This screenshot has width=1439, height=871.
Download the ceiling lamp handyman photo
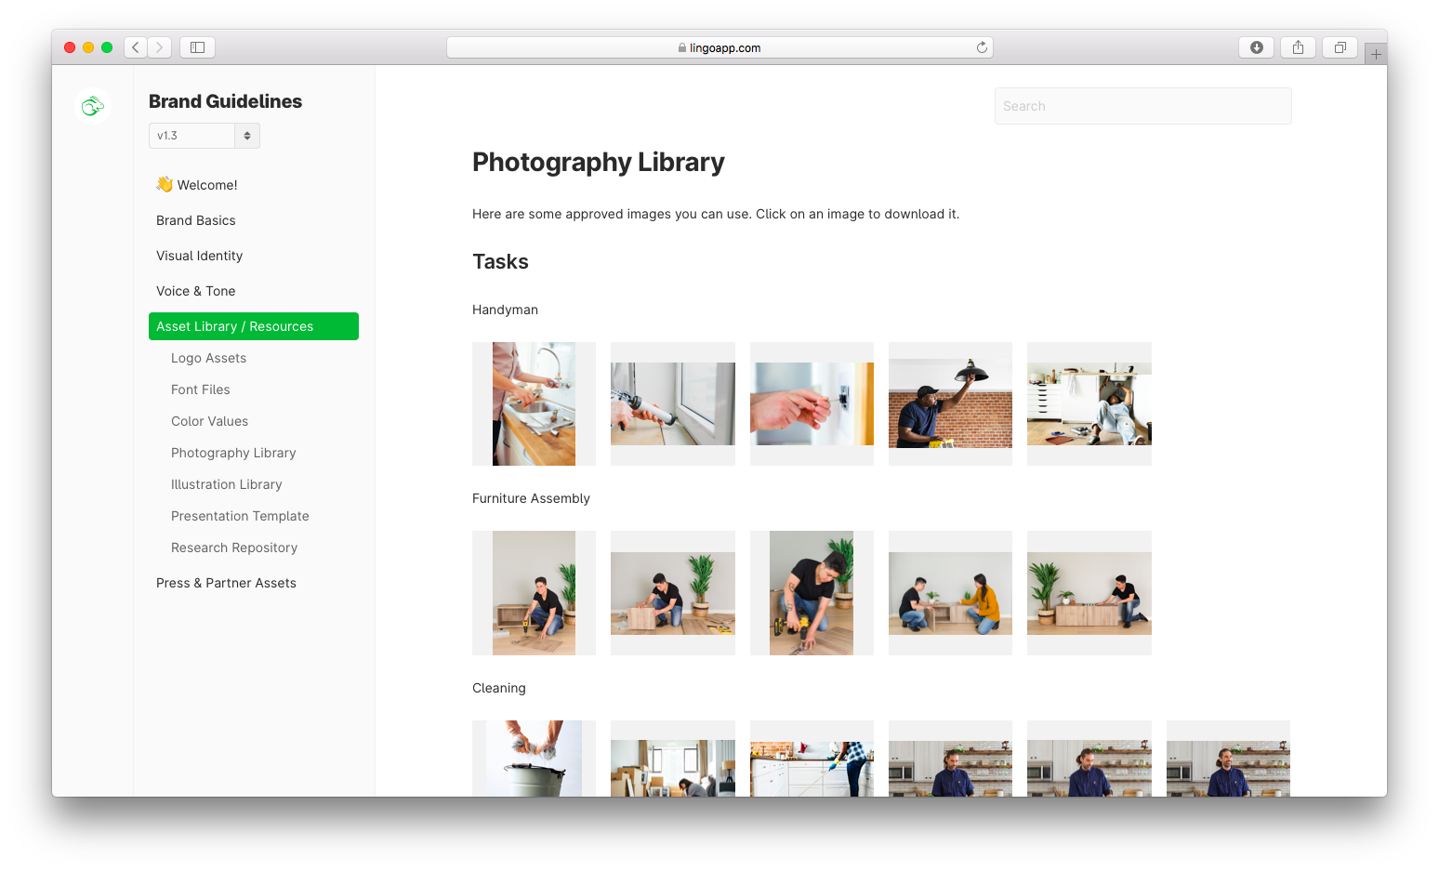click(950, 404)
